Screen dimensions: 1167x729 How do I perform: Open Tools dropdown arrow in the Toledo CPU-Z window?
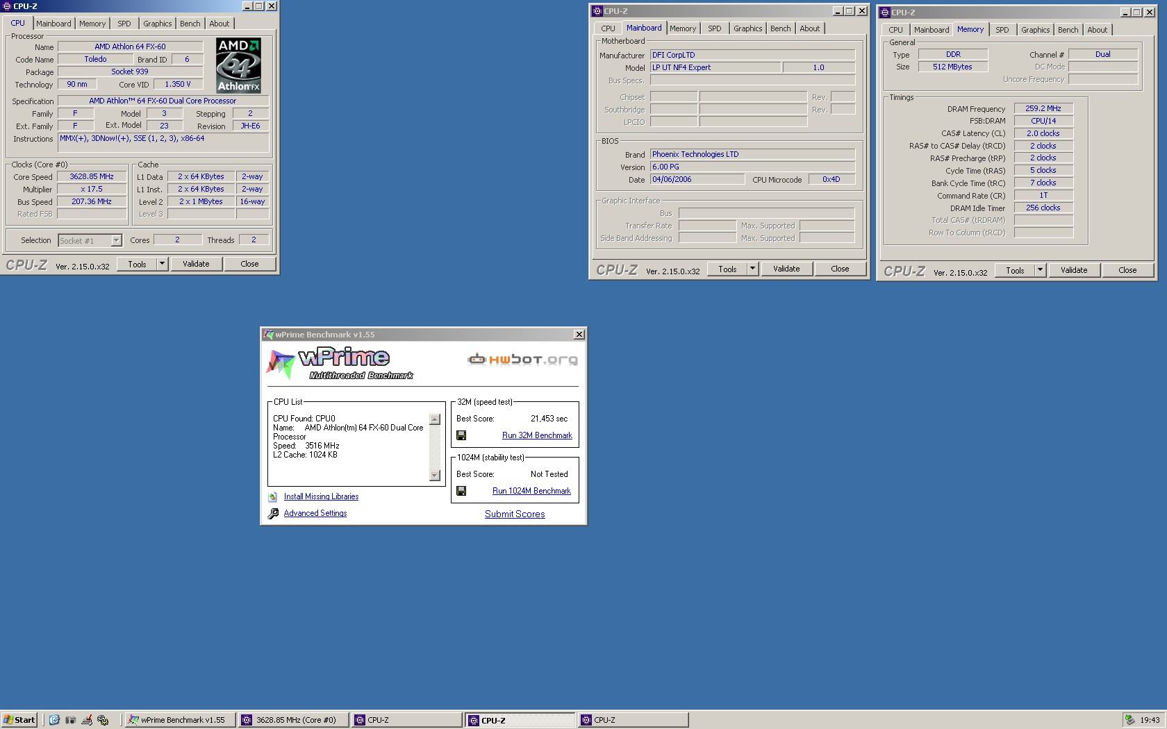(x=162, y=264)
